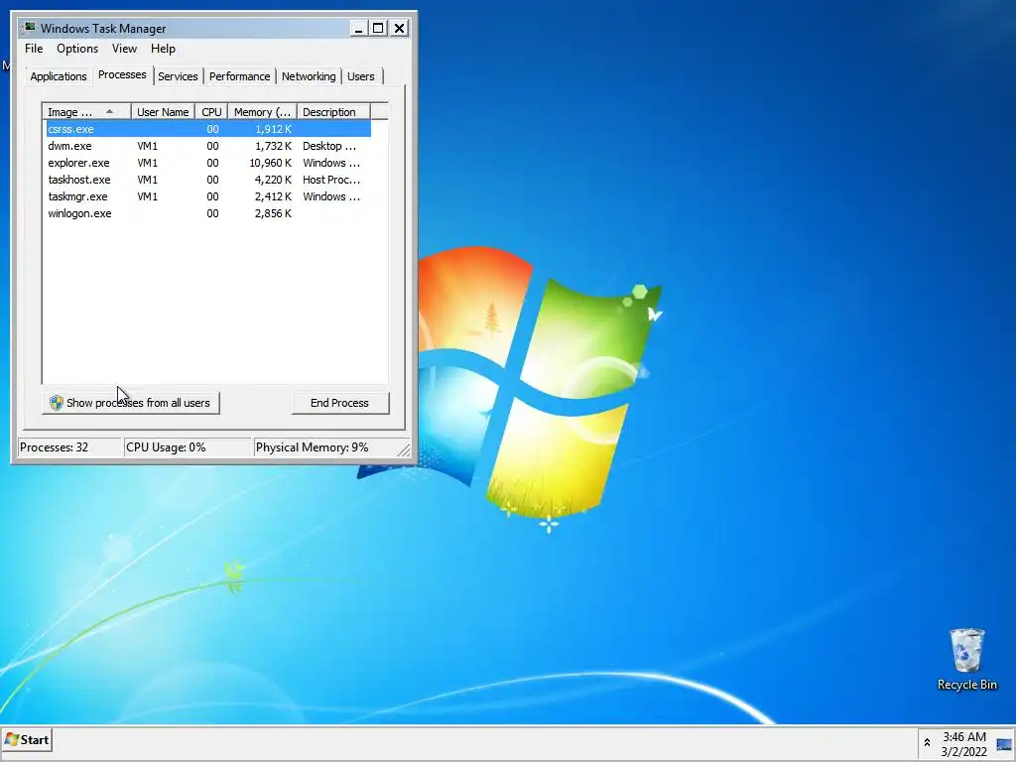Sort by User Name column
This screenshot has height=762, width=1016.
163,111
